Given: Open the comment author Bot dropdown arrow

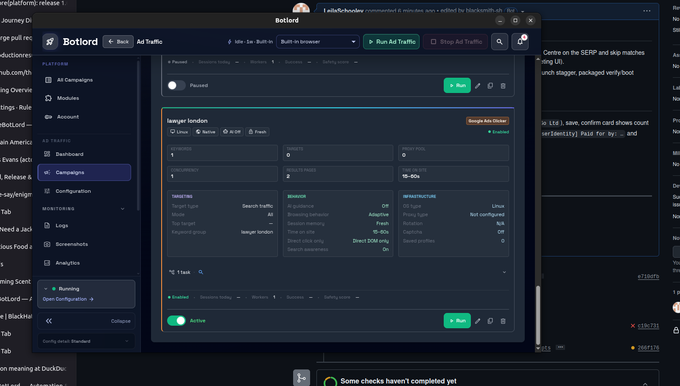Looking at the screenshot, I should [x=523, y=11].
